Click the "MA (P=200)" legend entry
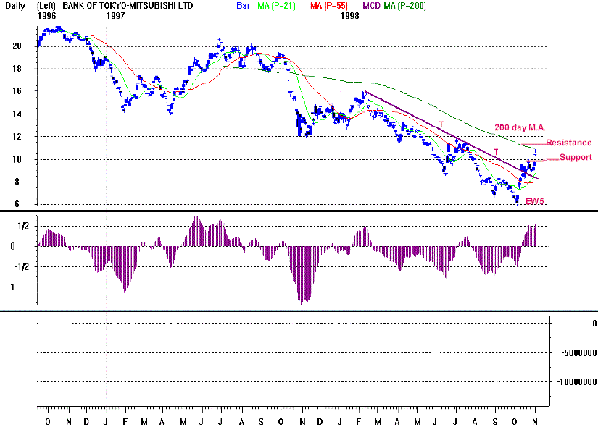The height and width of the screenshot is (427, 598). (404, 6)
